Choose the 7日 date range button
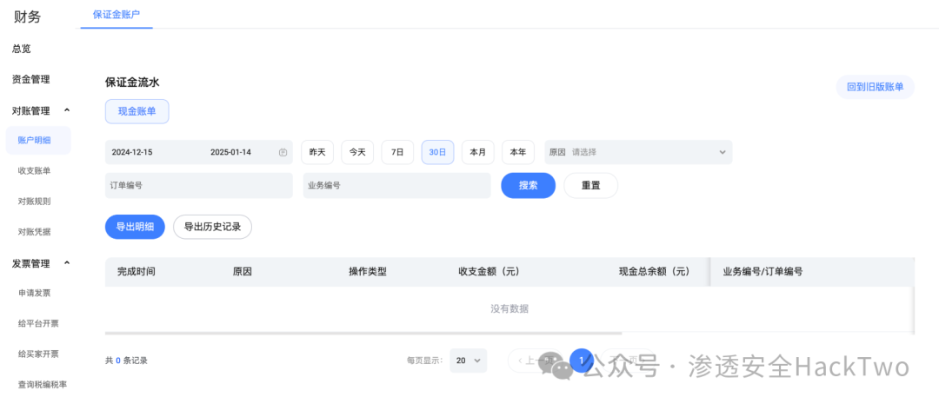Viewport: 939px width, 404px height. pos(397,152)
